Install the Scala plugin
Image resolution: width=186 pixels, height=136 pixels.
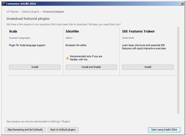coord(35,67)
